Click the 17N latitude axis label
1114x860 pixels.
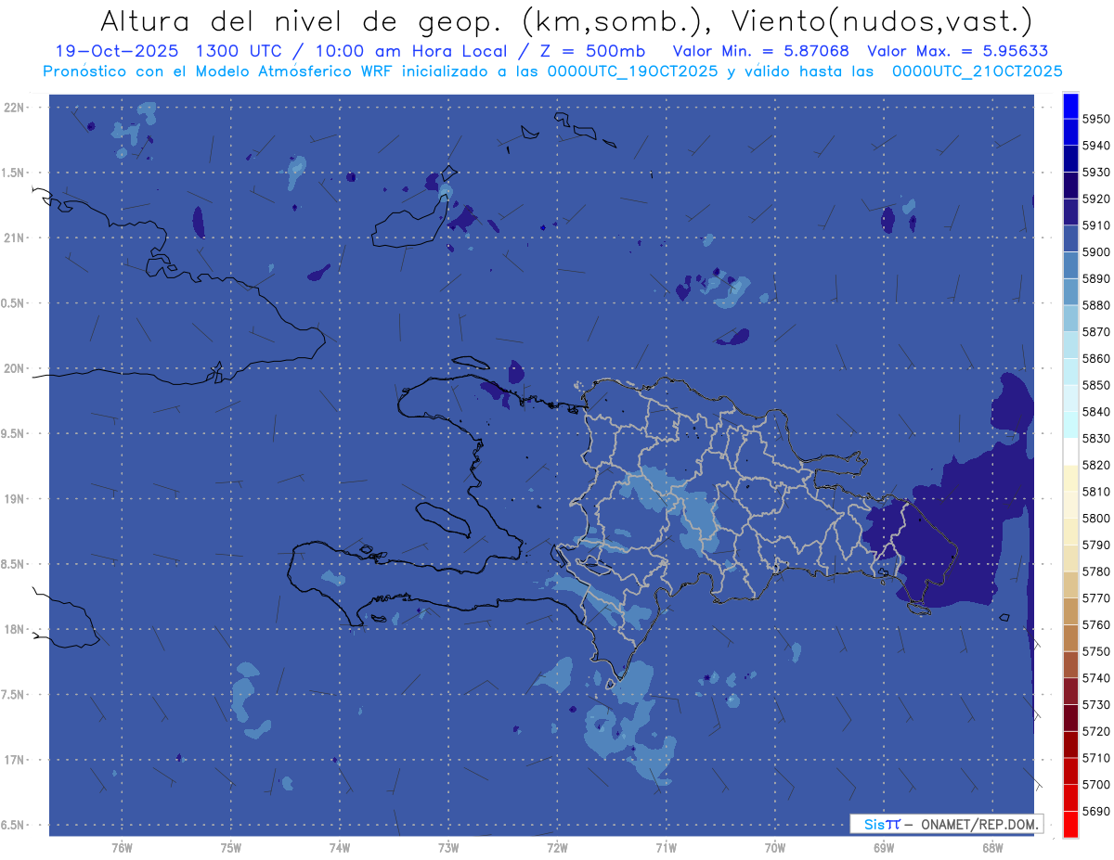14,761
